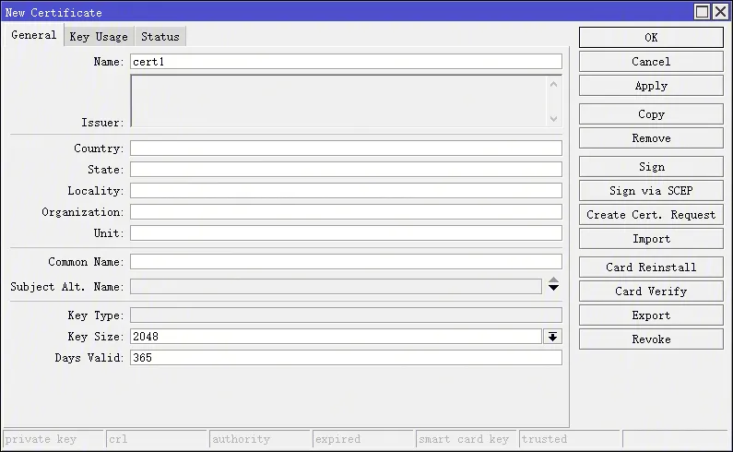The width and height of the screenshot is (733, 452).
Task: Switch to the Key Usage tab
Action: tap(99, 37)
